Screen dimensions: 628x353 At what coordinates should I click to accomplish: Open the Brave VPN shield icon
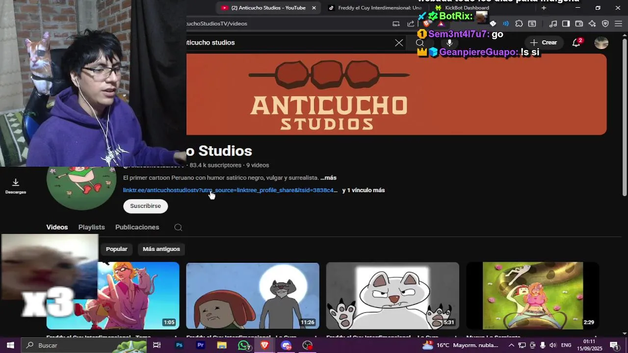(605, 24)
